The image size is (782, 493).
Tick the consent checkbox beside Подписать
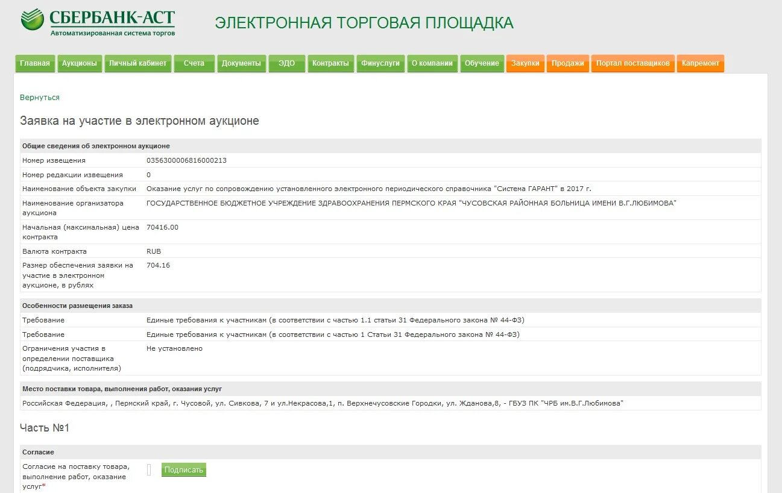point(149,469)
